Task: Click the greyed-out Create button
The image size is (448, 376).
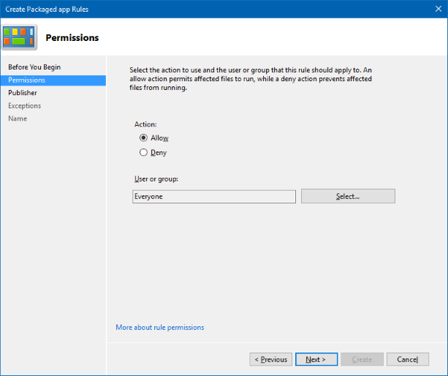Action: click(362, 359)
